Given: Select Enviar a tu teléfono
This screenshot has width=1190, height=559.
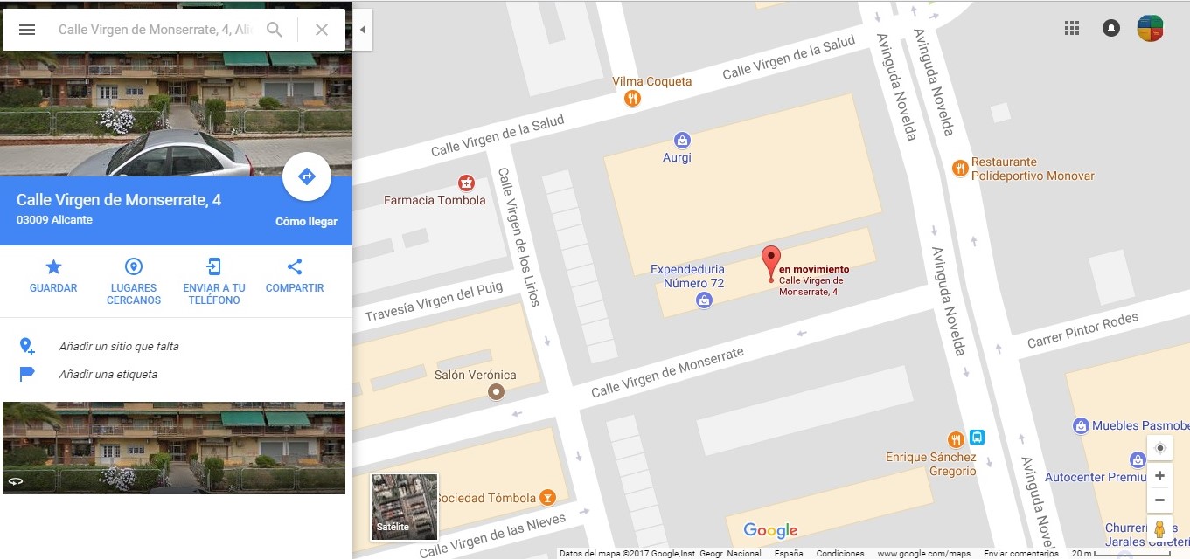Looking at the screenshot, I should pyautogui.click(x=214, y=281).
